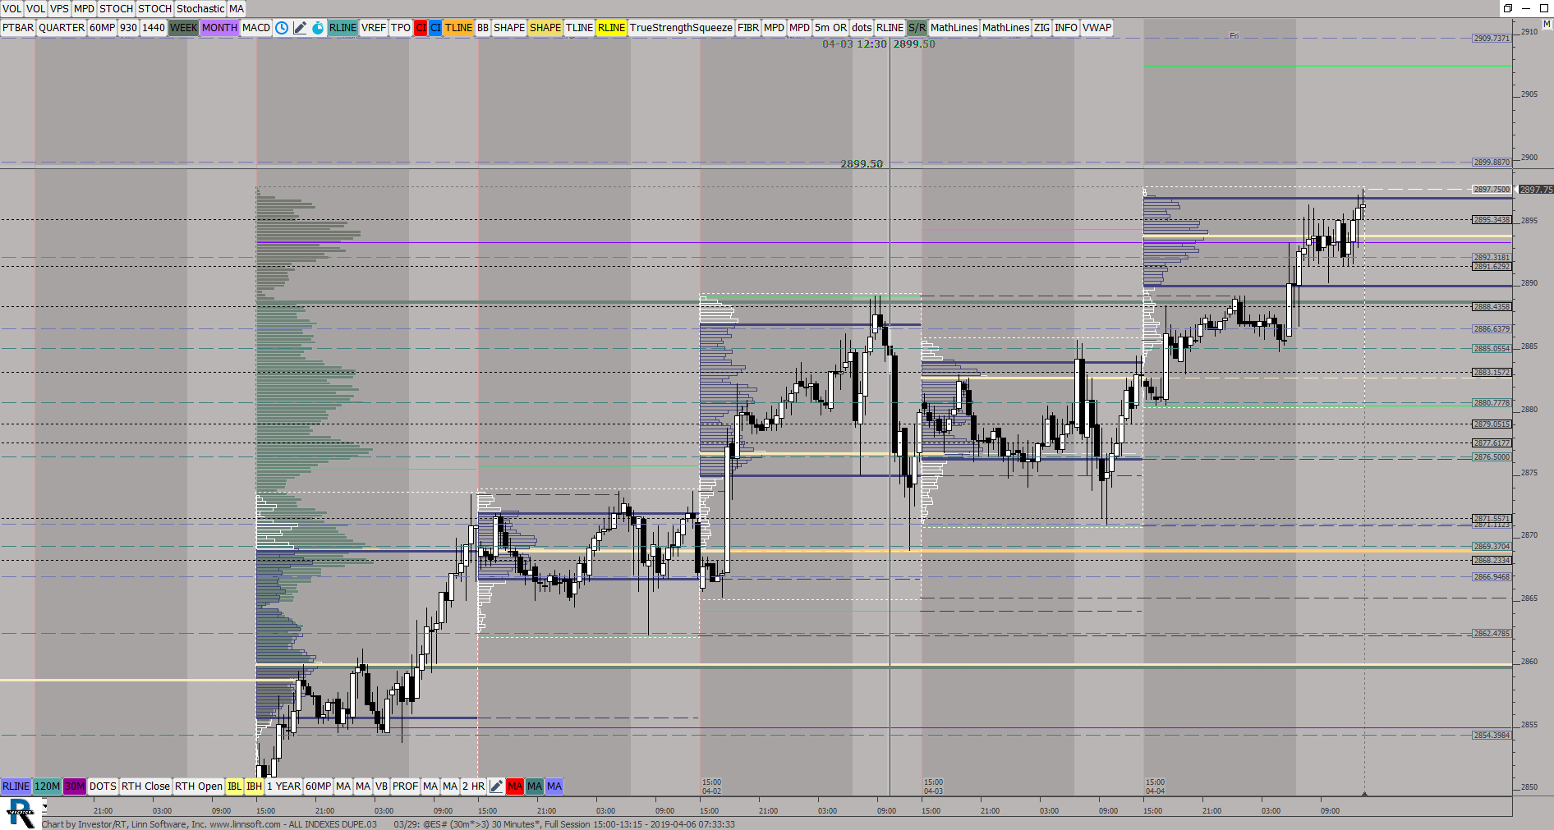Click the dots toolbar button
1554x830 pixels.
point(862,28)
